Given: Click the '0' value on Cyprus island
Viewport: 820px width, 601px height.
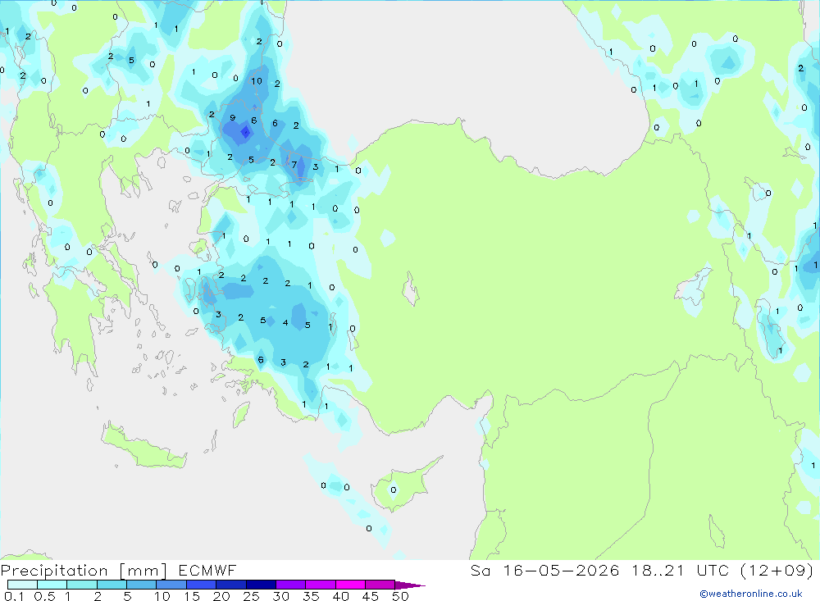Looking at the screenshot, I should 394,490.
